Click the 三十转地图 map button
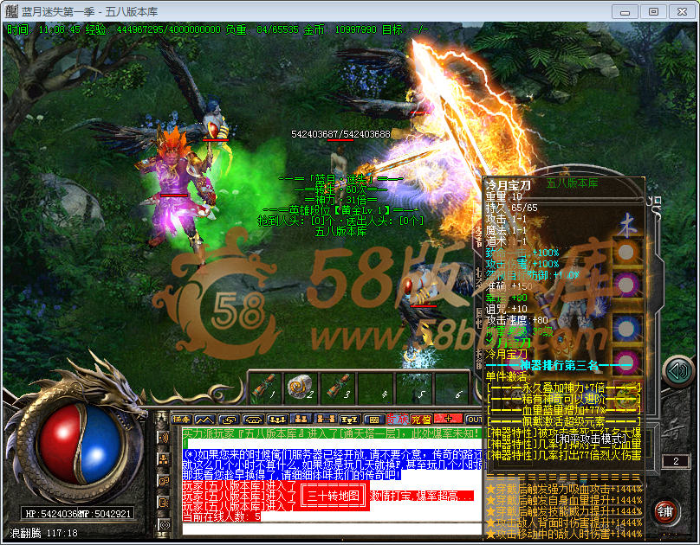Screen dimensions: 700x545 (x=330, y=497)
